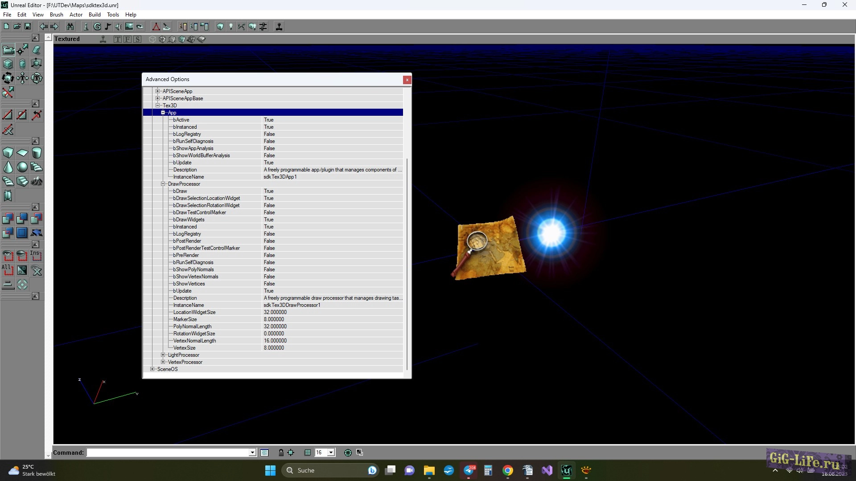Toggle the T viewport mode button
The width and height of the screenshot is (856, 481).
[118, 39]
